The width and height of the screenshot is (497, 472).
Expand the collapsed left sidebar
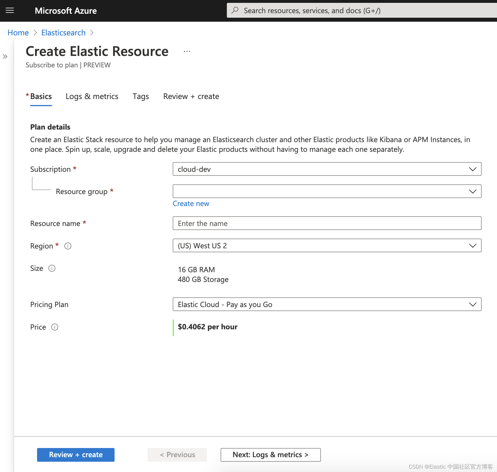[5, 56]
